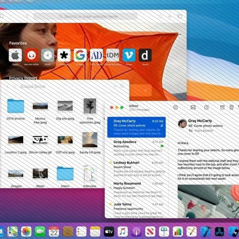Click Safari share icon
The image size is (239, 239).
coord(160,16)
